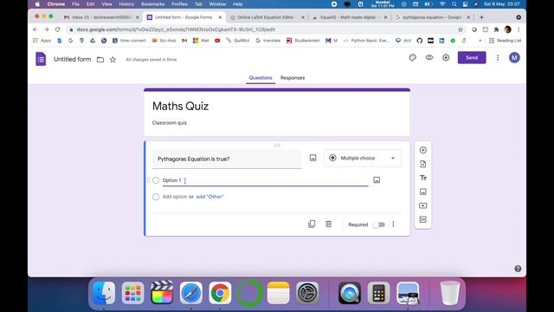Open the EquatIO browser tab
This screenshot has width=554, height=312.
[x=350, y=17]
